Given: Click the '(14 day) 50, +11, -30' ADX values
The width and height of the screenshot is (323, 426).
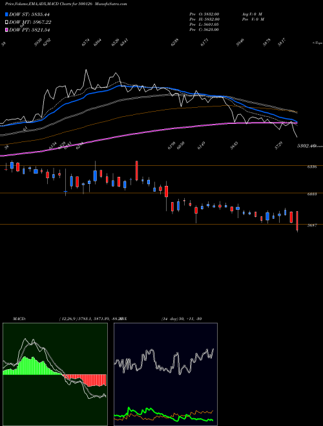Looking at the screenshot, I should point(182,319).
